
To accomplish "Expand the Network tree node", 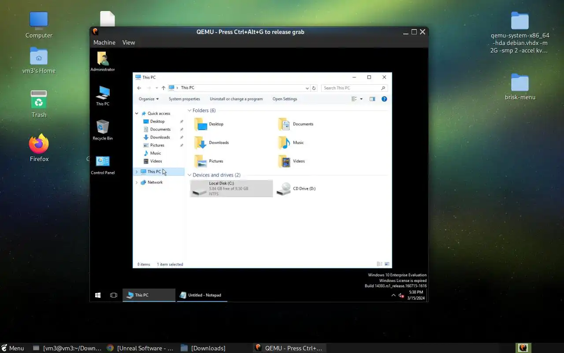I will pos(137,182).
